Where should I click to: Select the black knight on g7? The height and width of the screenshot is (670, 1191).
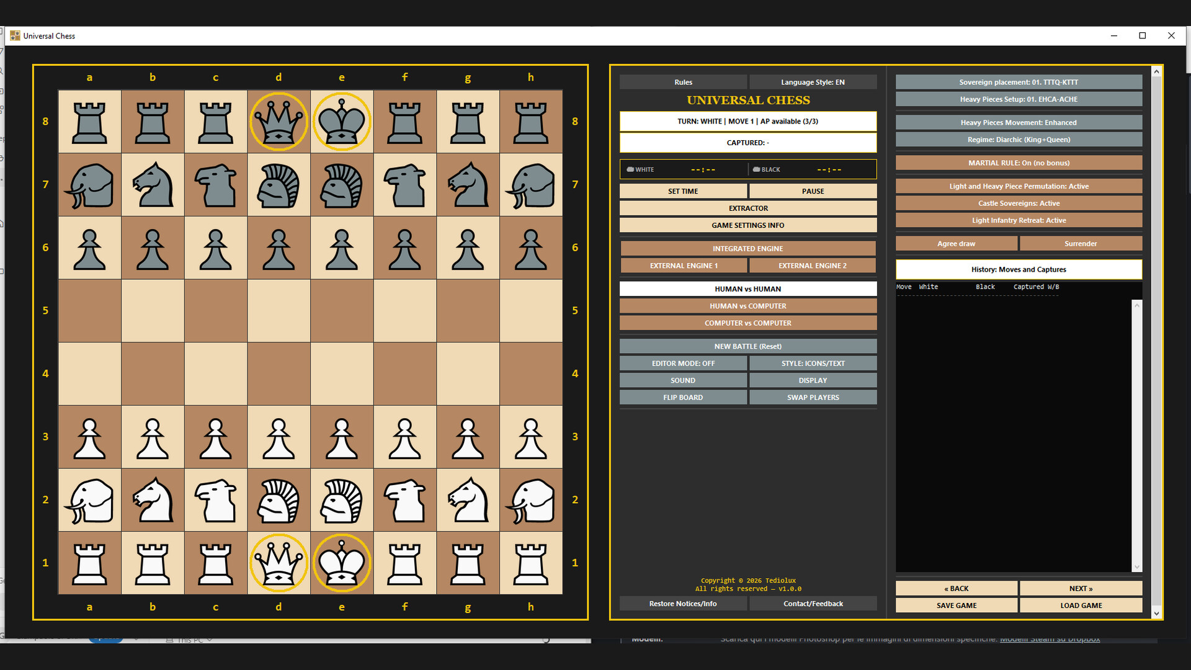point(468,185)
